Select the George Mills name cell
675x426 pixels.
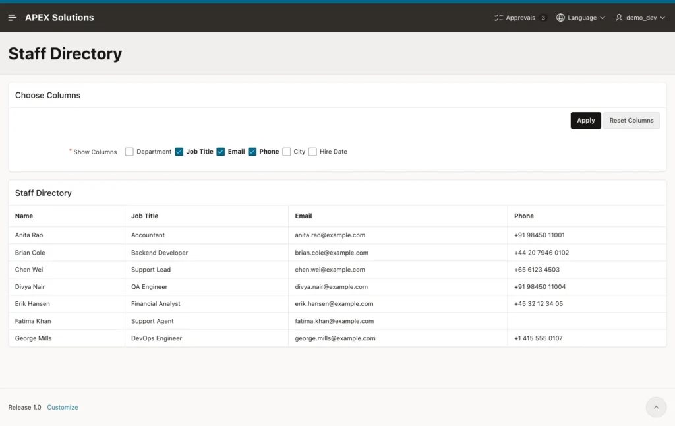[67, 338]
